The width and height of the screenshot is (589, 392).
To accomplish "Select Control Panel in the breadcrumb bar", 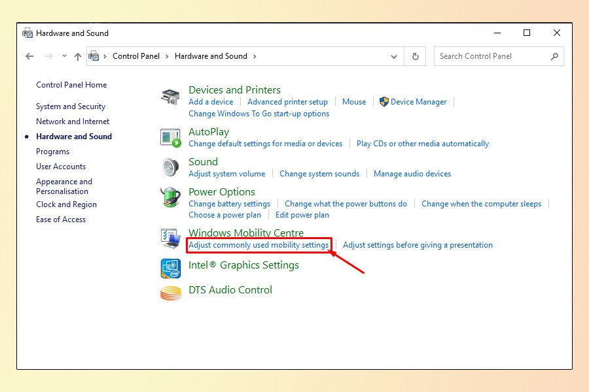I will (x=136, y=56).
